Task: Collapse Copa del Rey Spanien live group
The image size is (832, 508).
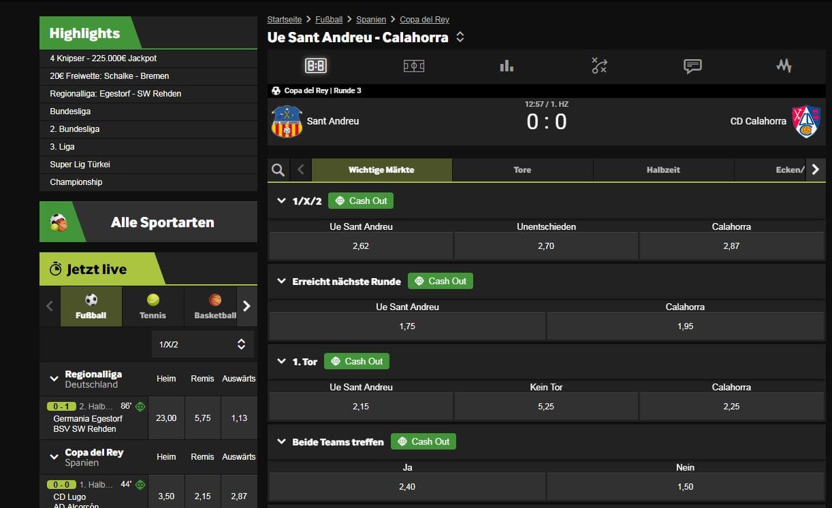Action: [x=54, y=457]
